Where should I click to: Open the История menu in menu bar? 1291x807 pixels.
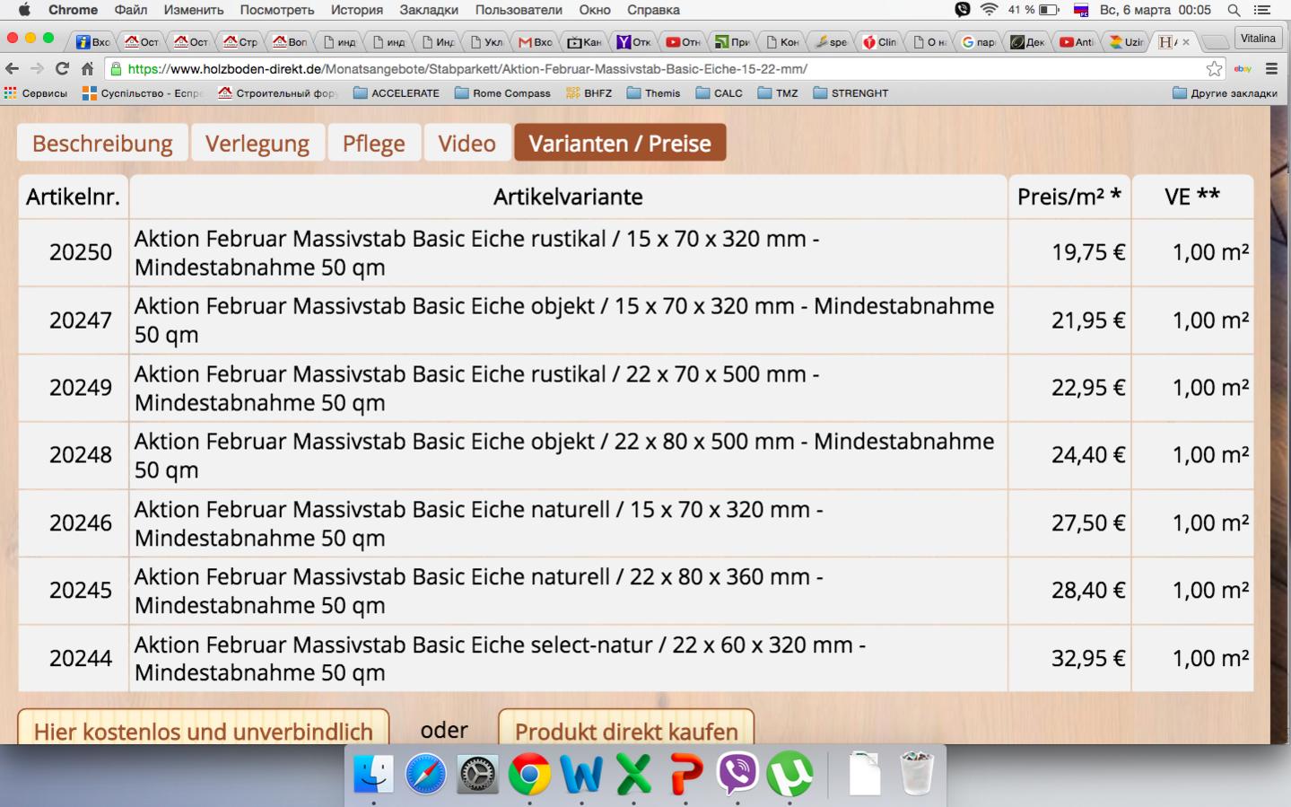[356, 10]
